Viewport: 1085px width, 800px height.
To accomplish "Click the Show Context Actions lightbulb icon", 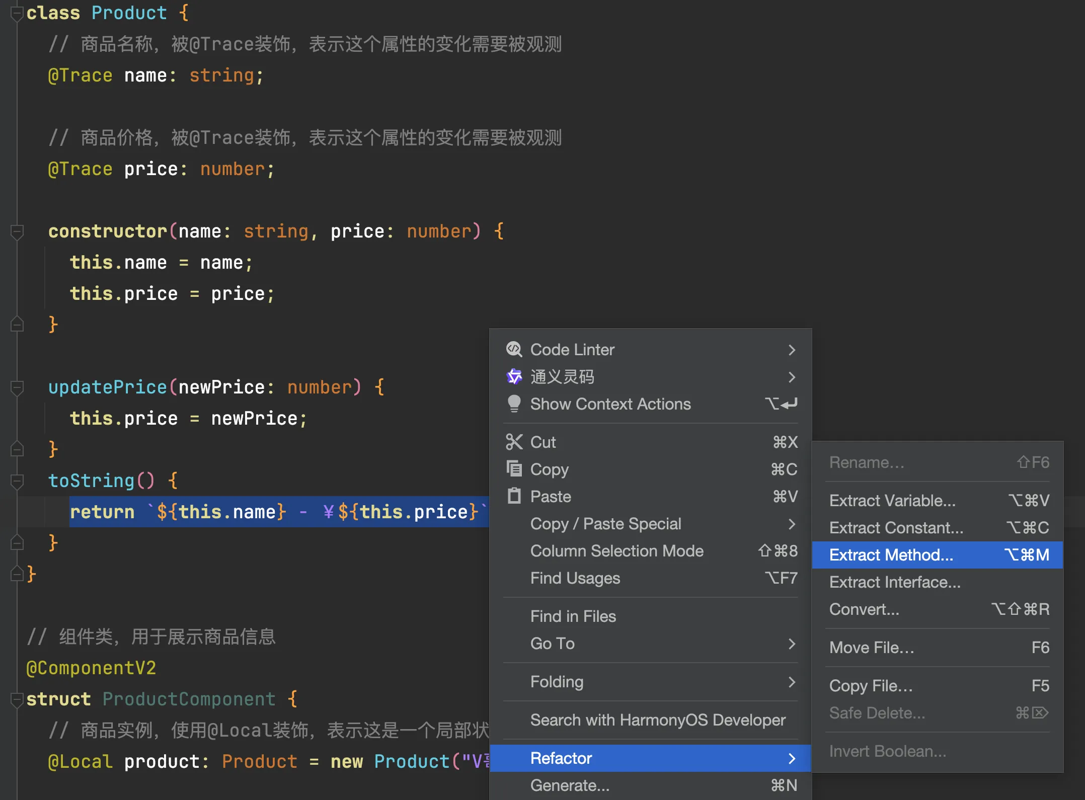I will [x=514, y=404].
